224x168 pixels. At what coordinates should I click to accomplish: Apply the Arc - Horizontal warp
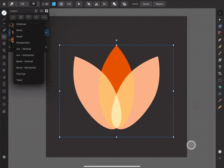pyautogui.click(x=25, y=55)
